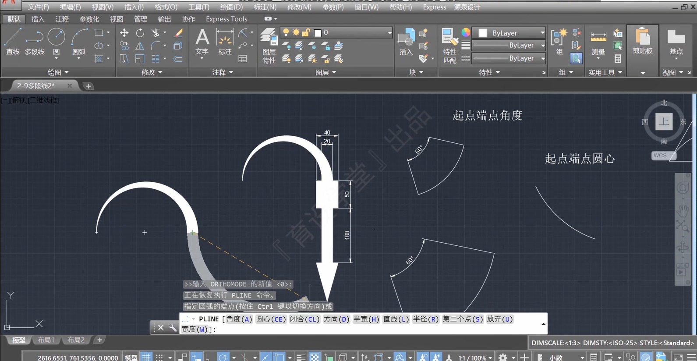The width and height of the screenshot is (697, 361).
Task: Choose the 半径(R) command option
Action: tap(426, 319)
